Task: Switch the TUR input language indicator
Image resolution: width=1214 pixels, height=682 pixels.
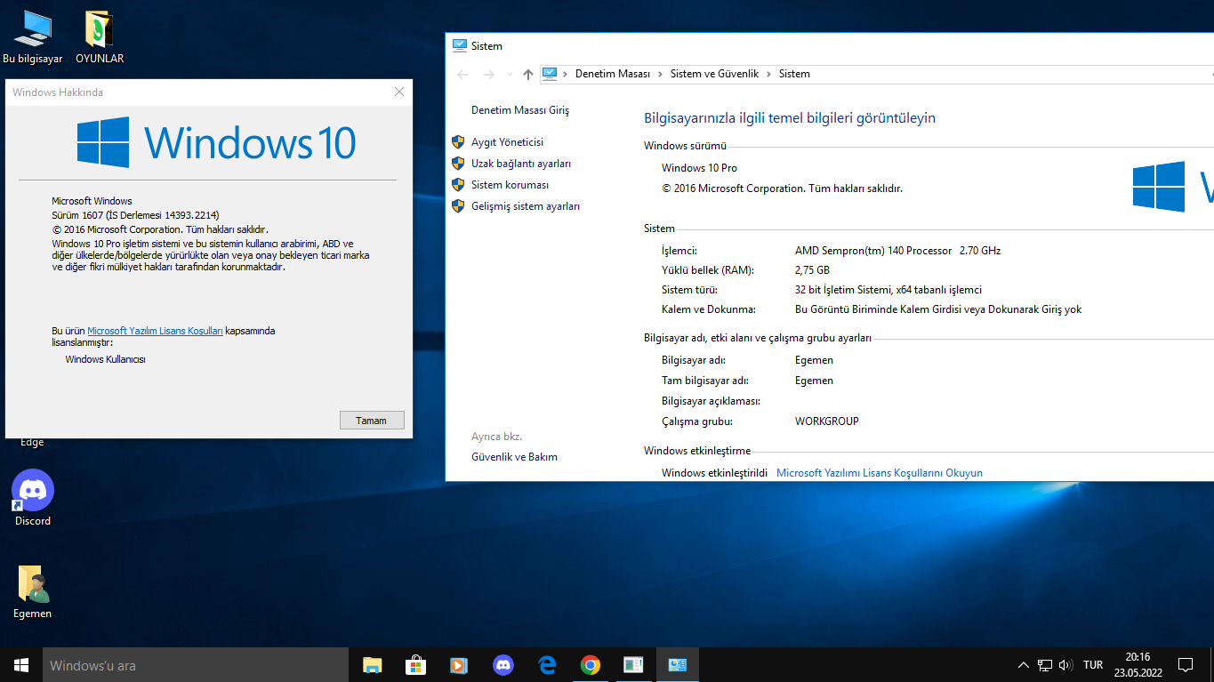Action: 1093,665
